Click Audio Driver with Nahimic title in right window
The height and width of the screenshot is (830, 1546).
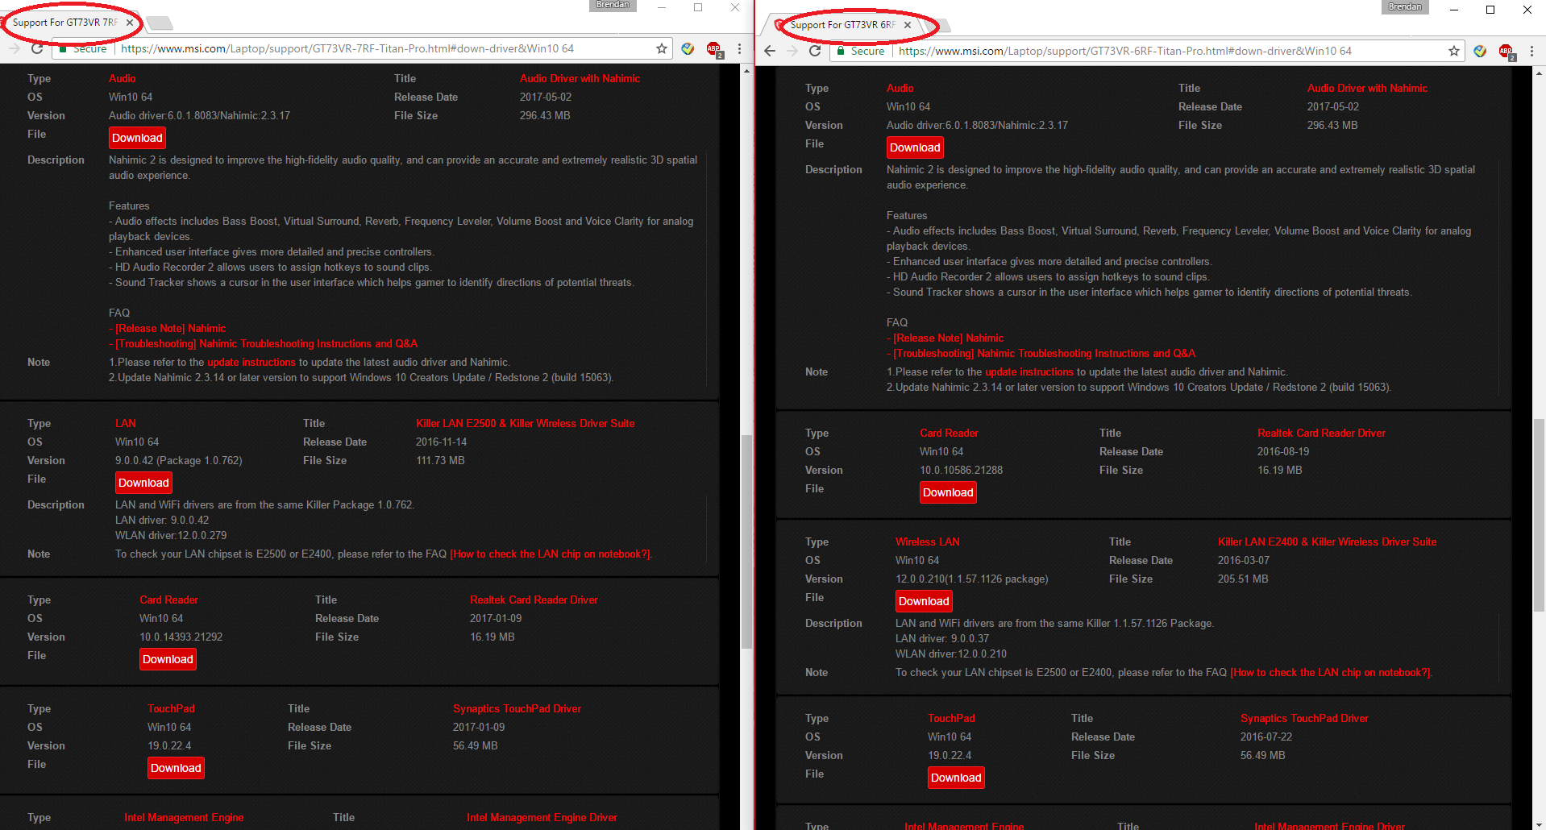pyautogui.click(x=1367, y=88)
